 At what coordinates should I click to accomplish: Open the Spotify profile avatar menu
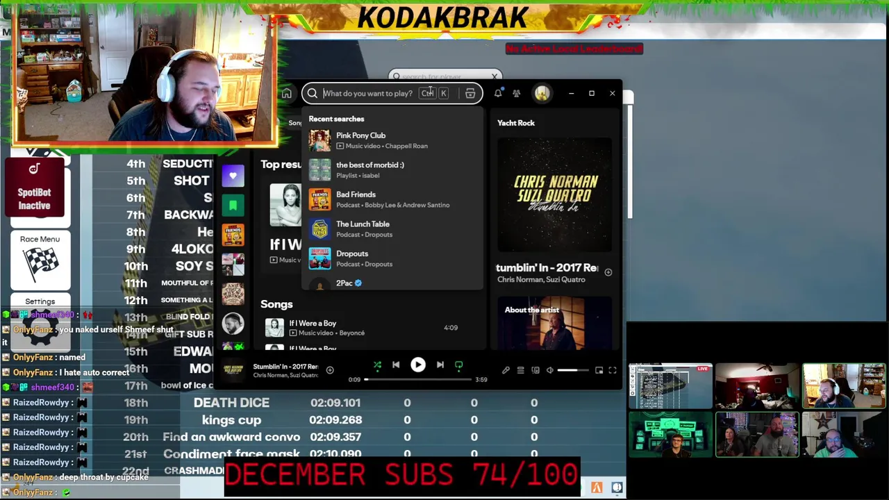pos(542,93)
